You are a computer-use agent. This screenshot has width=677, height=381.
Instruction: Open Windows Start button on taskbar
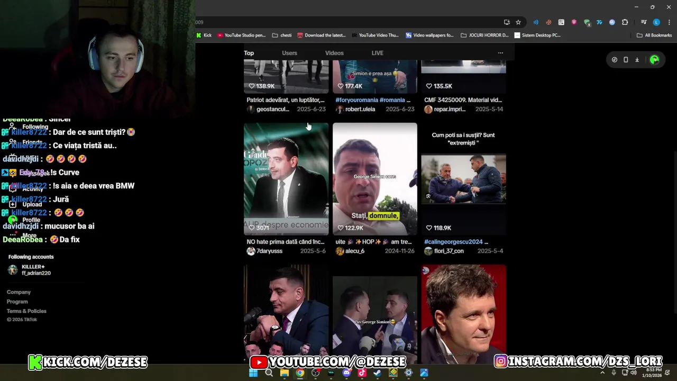(253, 373)
